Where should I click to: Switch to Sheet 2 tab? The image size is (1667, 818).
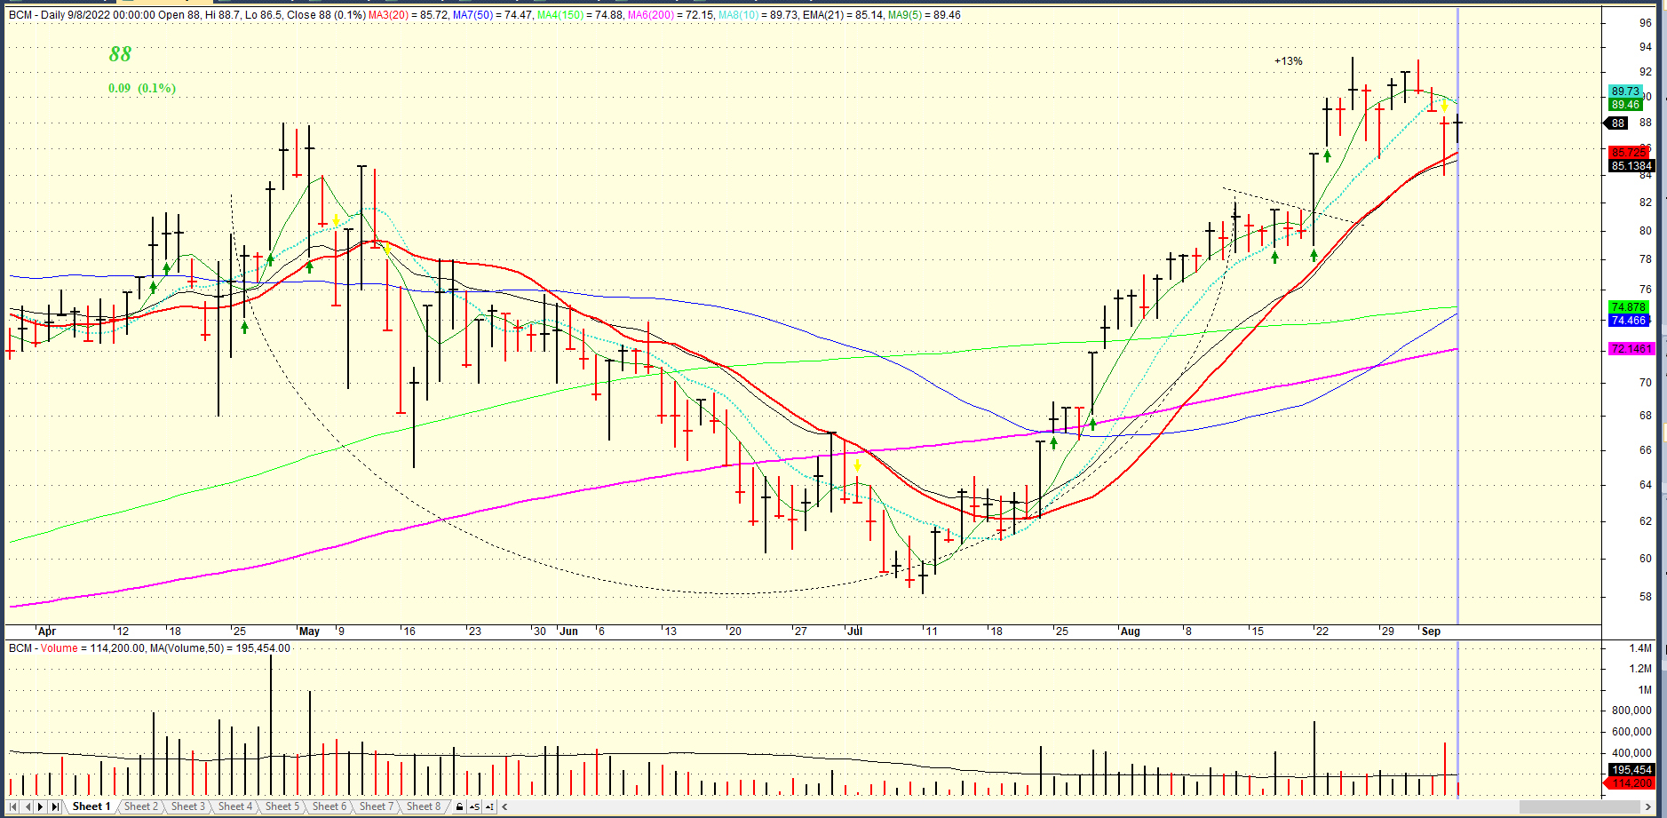(140, 806)
